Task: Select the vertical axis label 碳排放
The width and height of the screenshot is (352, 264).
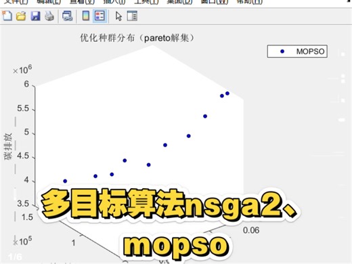Action: click(8, 147)
